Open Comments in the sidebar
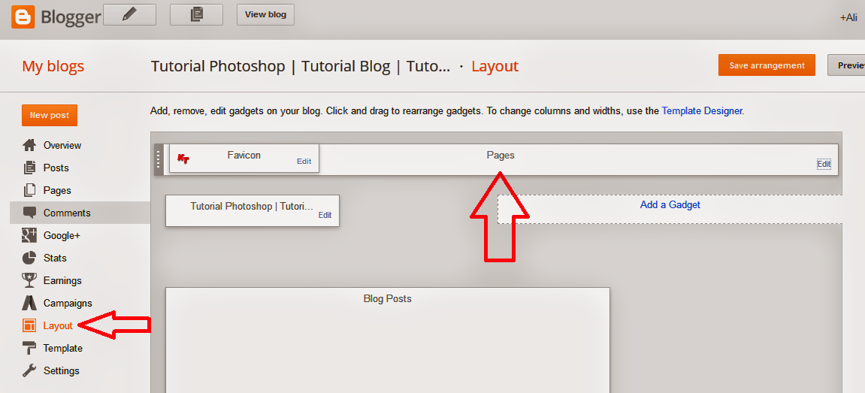 [x=67, y=213]
